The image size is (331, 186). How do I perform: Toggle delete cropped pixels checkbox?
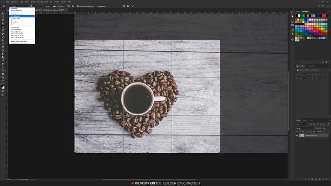point(78,6)
